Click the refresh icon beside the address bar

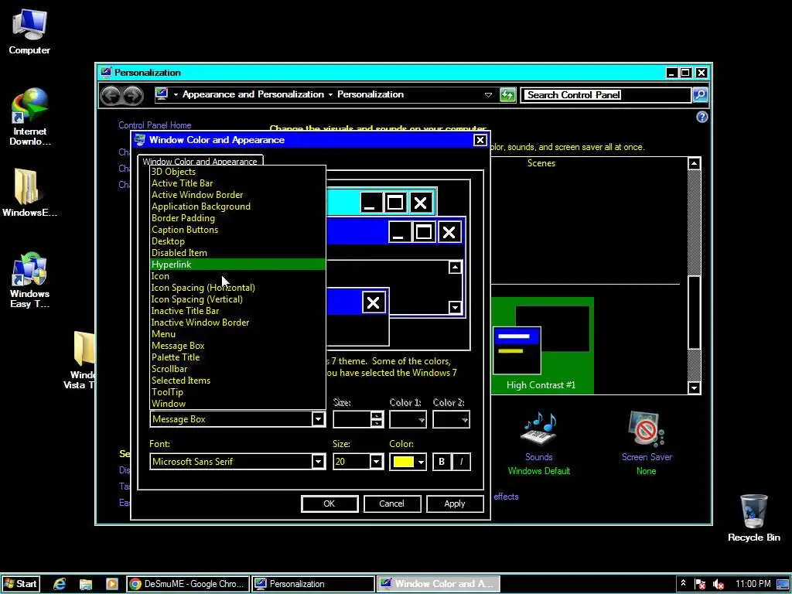coord(507,94)
